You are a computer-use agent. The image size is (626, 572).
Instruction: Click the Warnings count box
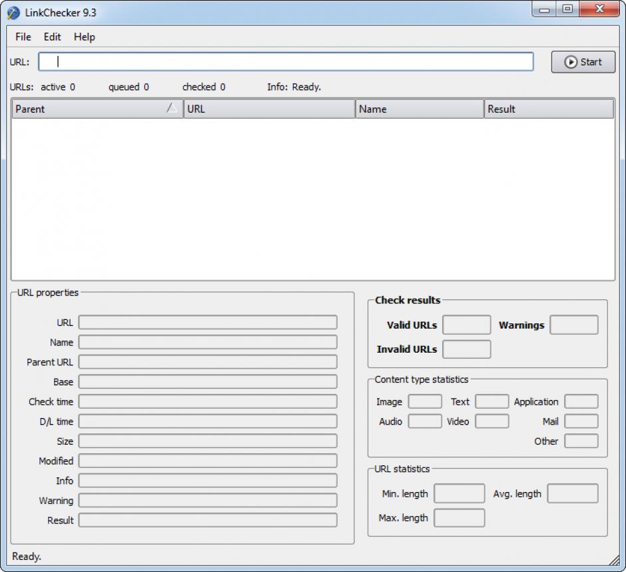click(574, 325)
